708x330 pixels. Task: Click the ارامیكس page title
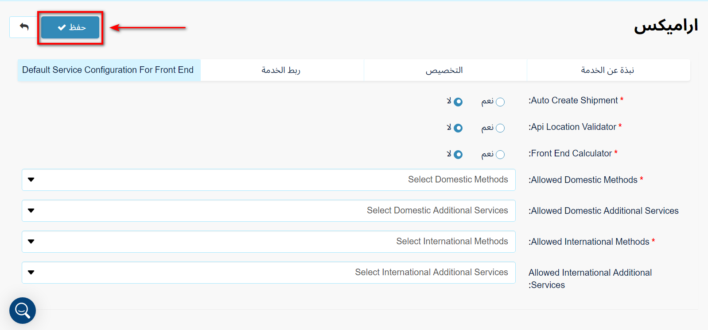pos(666,26)
